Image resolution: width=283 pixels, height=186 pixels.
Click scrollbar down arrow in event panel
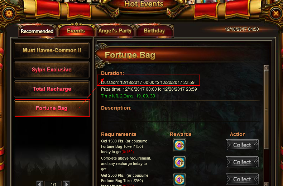tap(266, 184)
